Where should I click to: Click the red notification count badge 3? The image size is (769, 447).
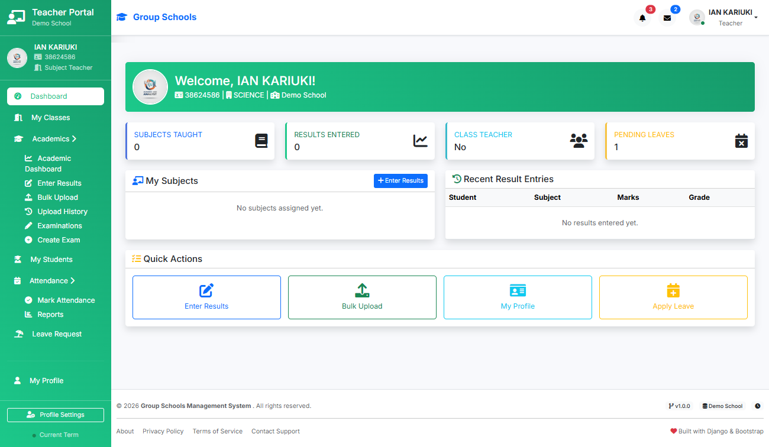click(x=651, y=9)
